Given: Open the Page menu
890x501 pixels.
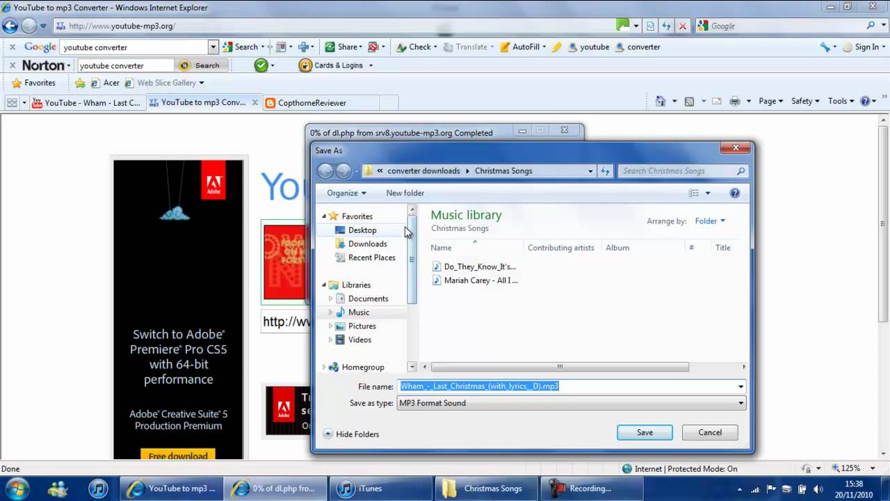Looking at the screenshot, I should [x=771, y=101].
